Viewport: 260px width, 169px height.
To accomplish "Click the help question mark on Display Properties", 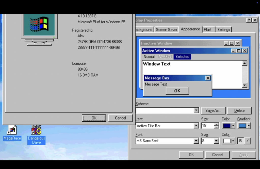I will 248,20.
